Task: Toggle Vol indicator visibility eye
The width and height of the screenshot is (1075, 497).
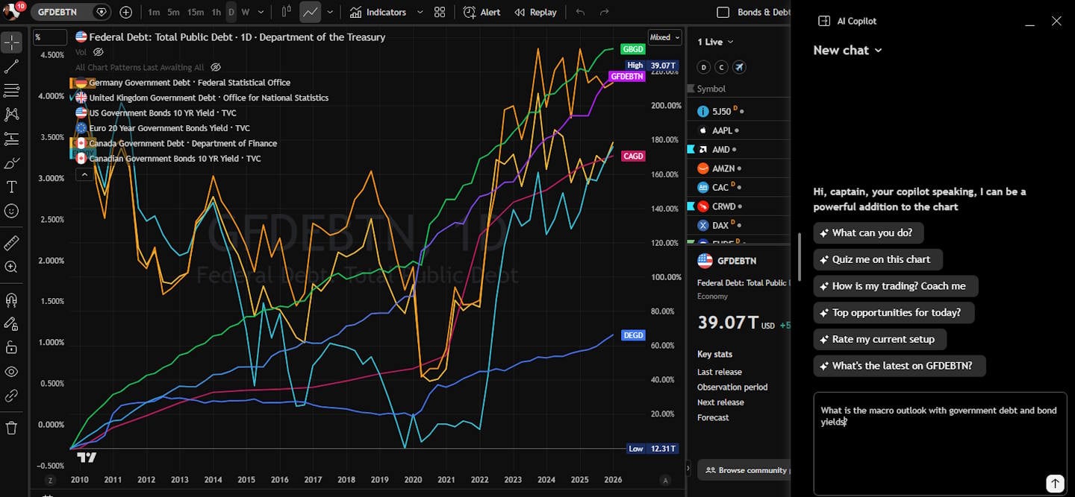Action: pyautogui.click(x=98, y=52)
